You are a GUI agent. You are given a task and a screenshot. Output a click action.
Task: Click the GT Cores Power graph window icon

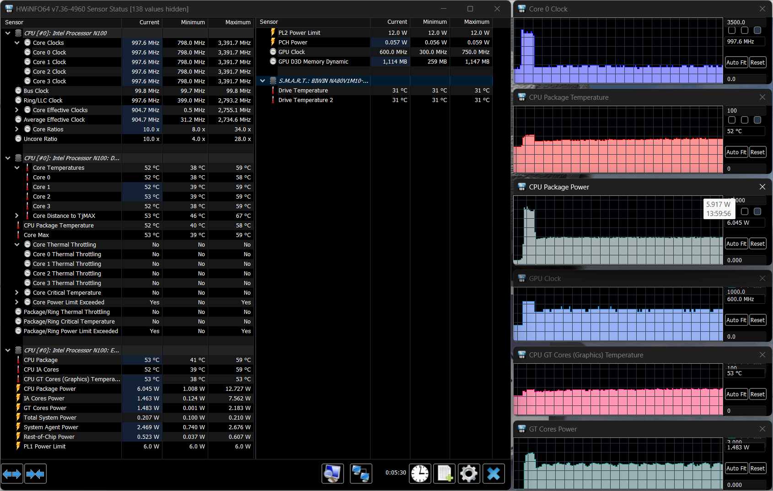(522, 429)
